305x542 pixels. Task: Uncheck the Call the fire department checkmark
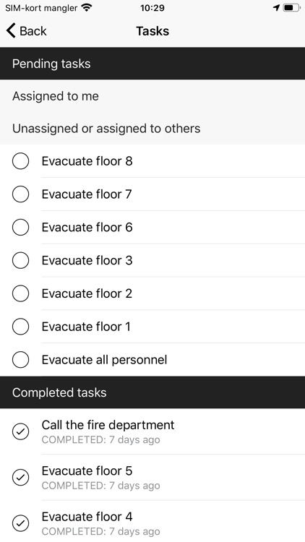pos(20,431)
